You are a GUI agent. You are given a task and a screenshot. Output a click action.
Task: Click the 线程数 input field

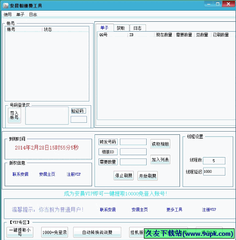tap(214, 161)
